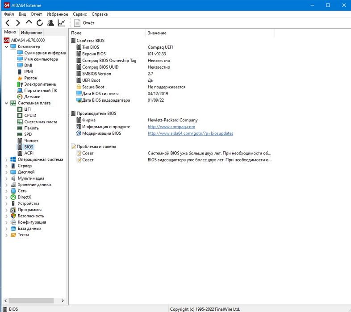Screen dimensions: 351x312
Task: Open the http://www.compaq.com link
Action: point(171,127)
